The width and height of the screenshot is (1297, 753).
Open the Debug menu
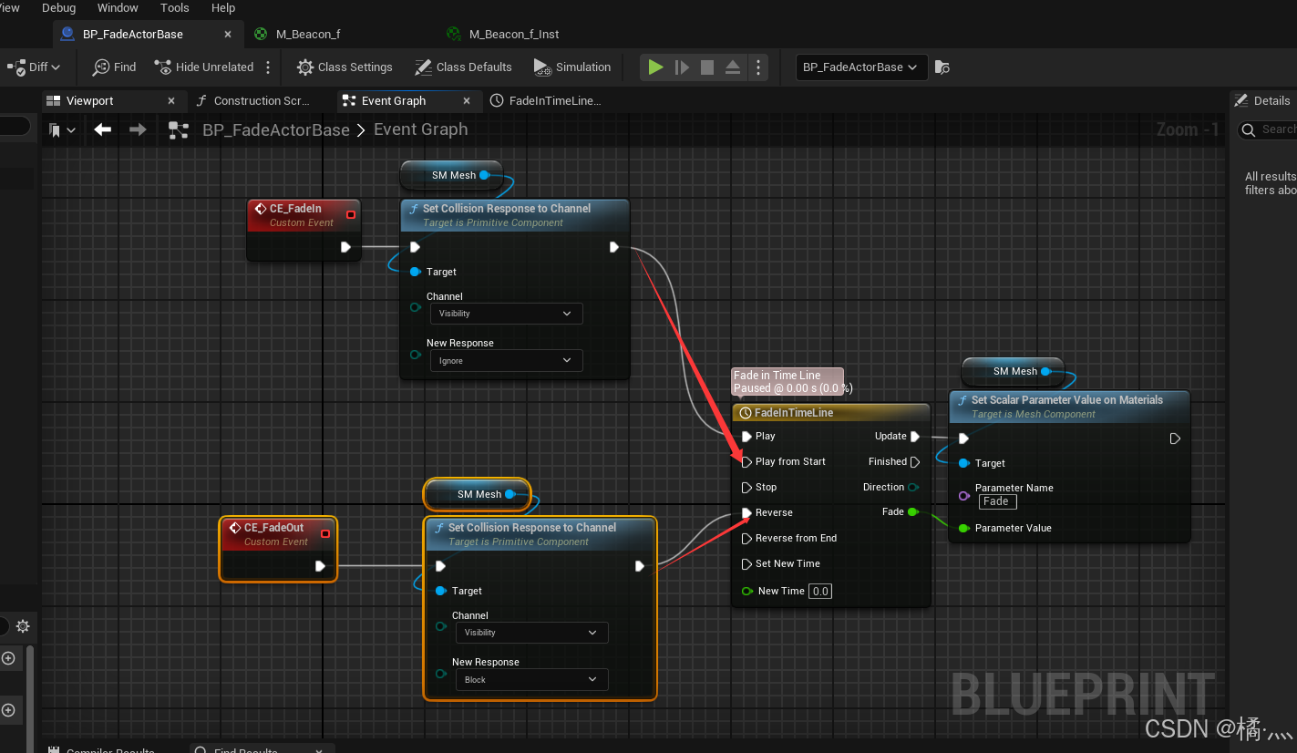click(59, 7)
